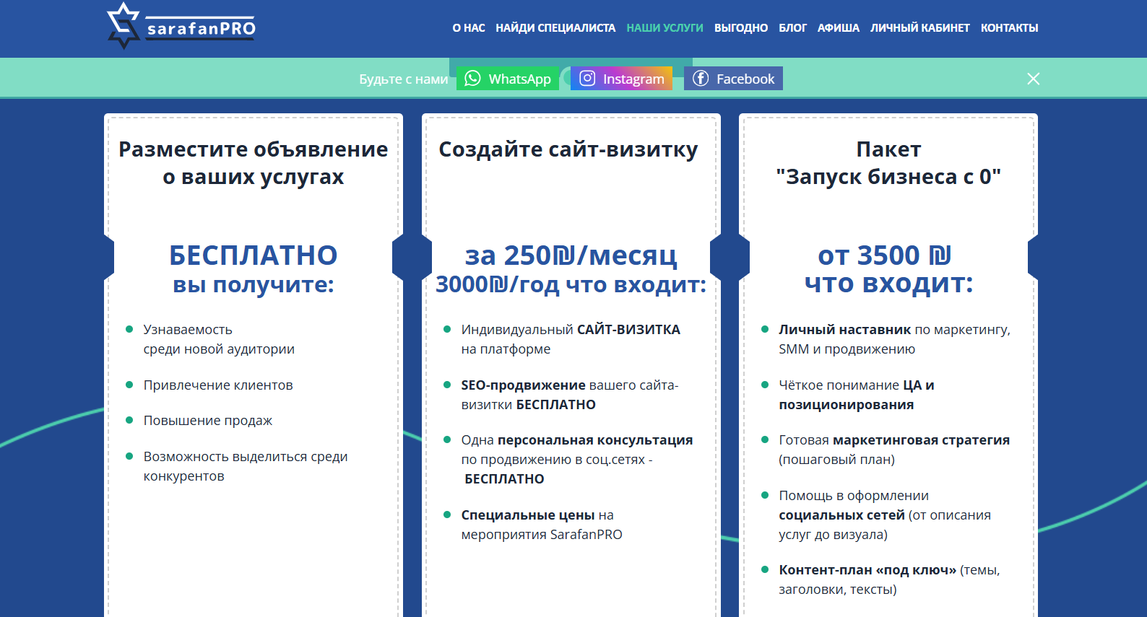1147x617 pixels.
Task: Close the social media banner
Action: (x=1033, y=79)
